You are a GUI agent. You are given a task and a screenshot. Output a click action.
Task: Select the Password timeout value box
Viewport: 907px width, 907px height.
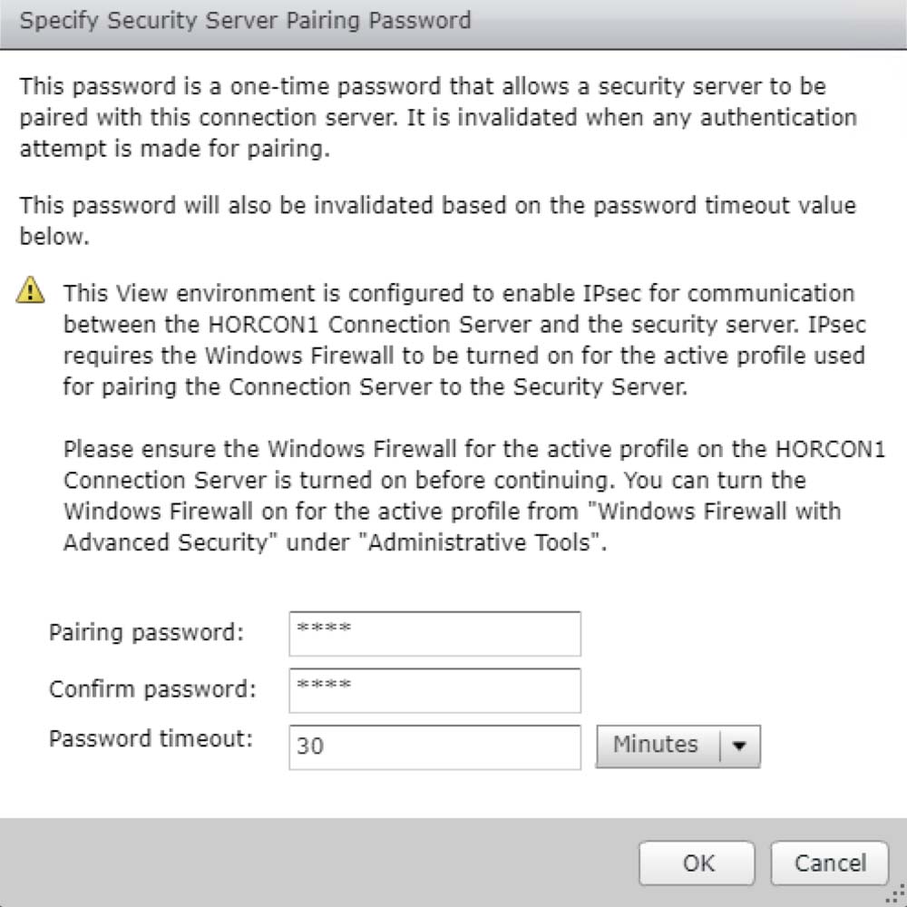[x=434, y=747]
